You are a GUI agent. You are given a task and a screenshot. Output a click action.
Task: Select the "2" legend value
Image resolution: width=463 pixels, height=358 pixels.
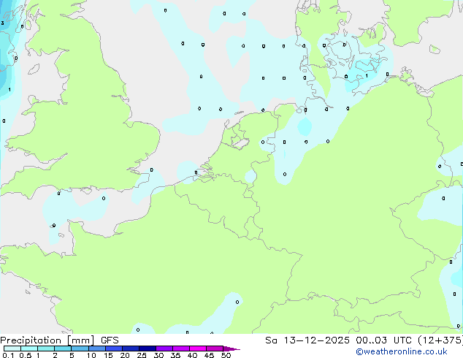click(x=55, y=355)
